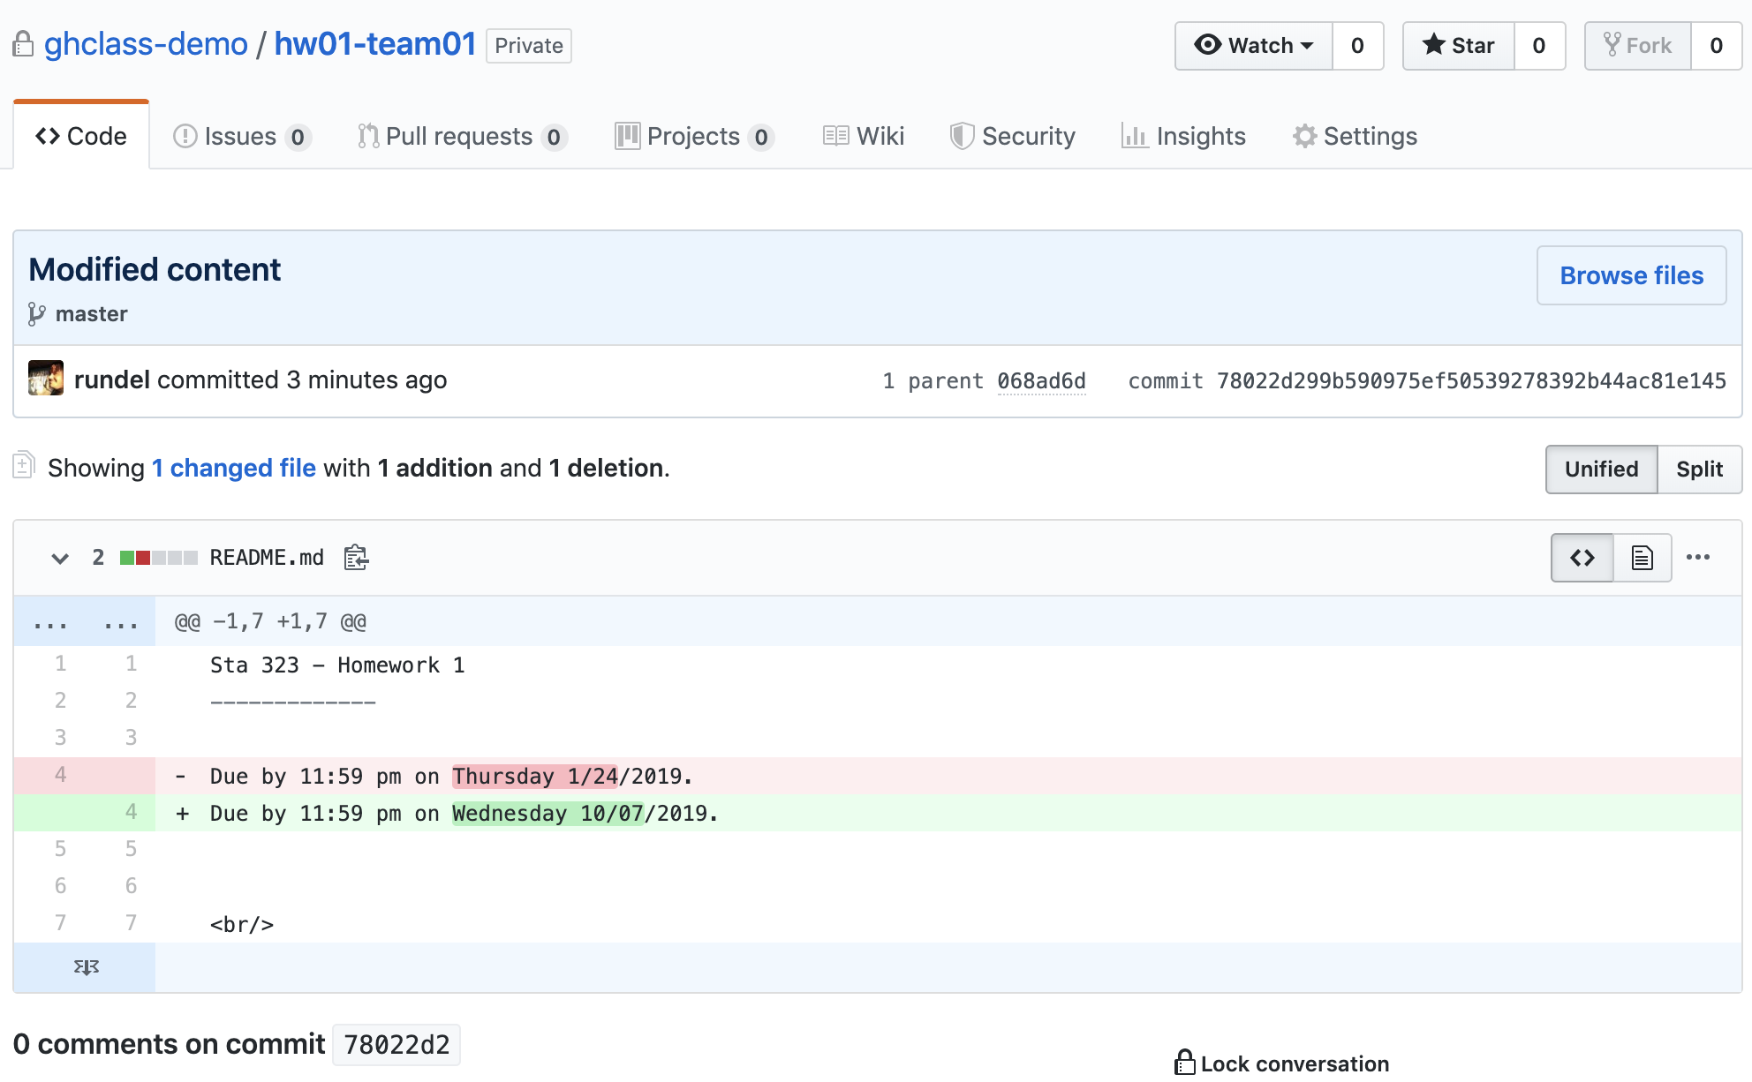The height and width of the screenshot is (1082, 1752).
Task: Show rich diff with the document icon
Action: point(1642,558)
